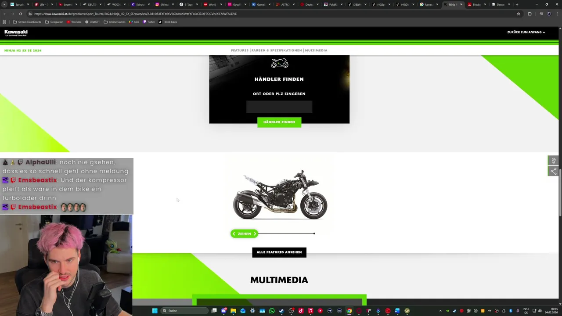Focus the Ort oder PLZ input field

click(x=279, y=107)
